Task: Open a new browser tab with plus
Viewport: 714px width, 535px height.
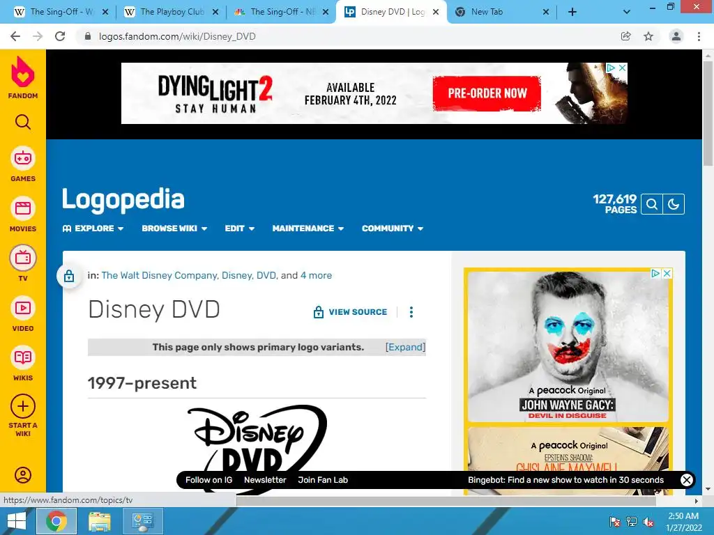Action: coord(572,13)
